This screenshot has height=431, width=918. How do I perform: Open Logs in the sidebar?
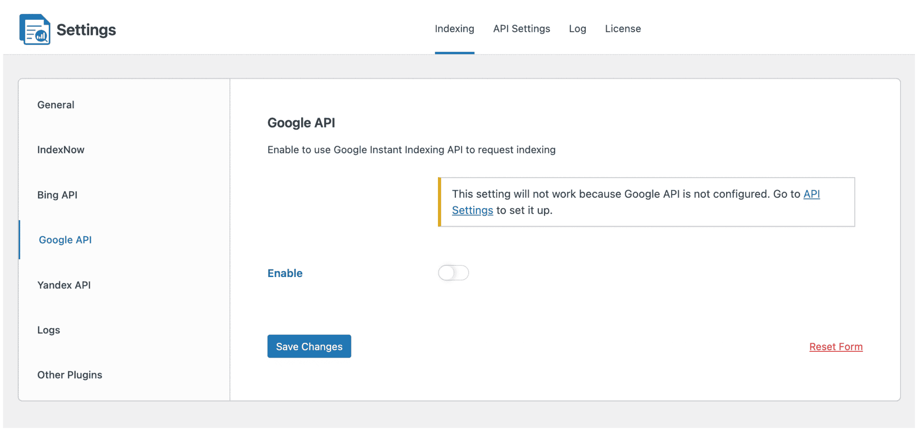tap(48, 330)
